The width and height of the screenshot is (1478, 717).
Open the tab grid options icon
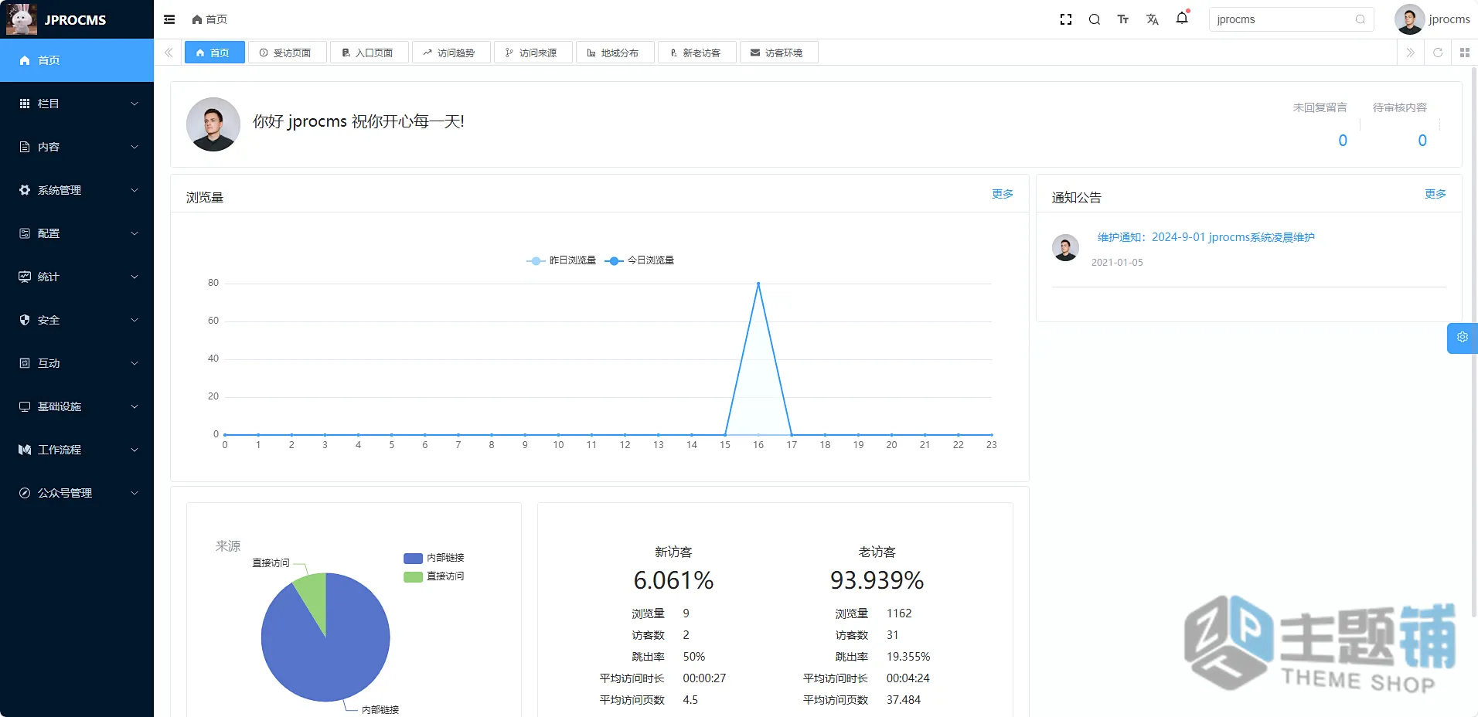pos(1465,53)
